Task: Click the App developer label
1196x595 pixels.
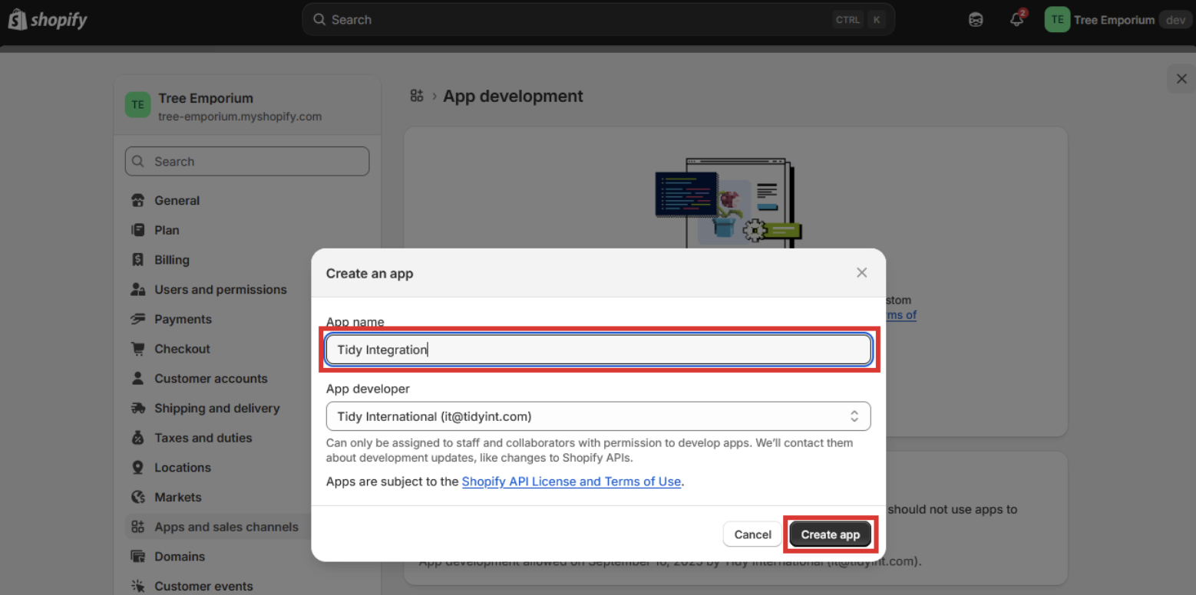Action: 368,389
